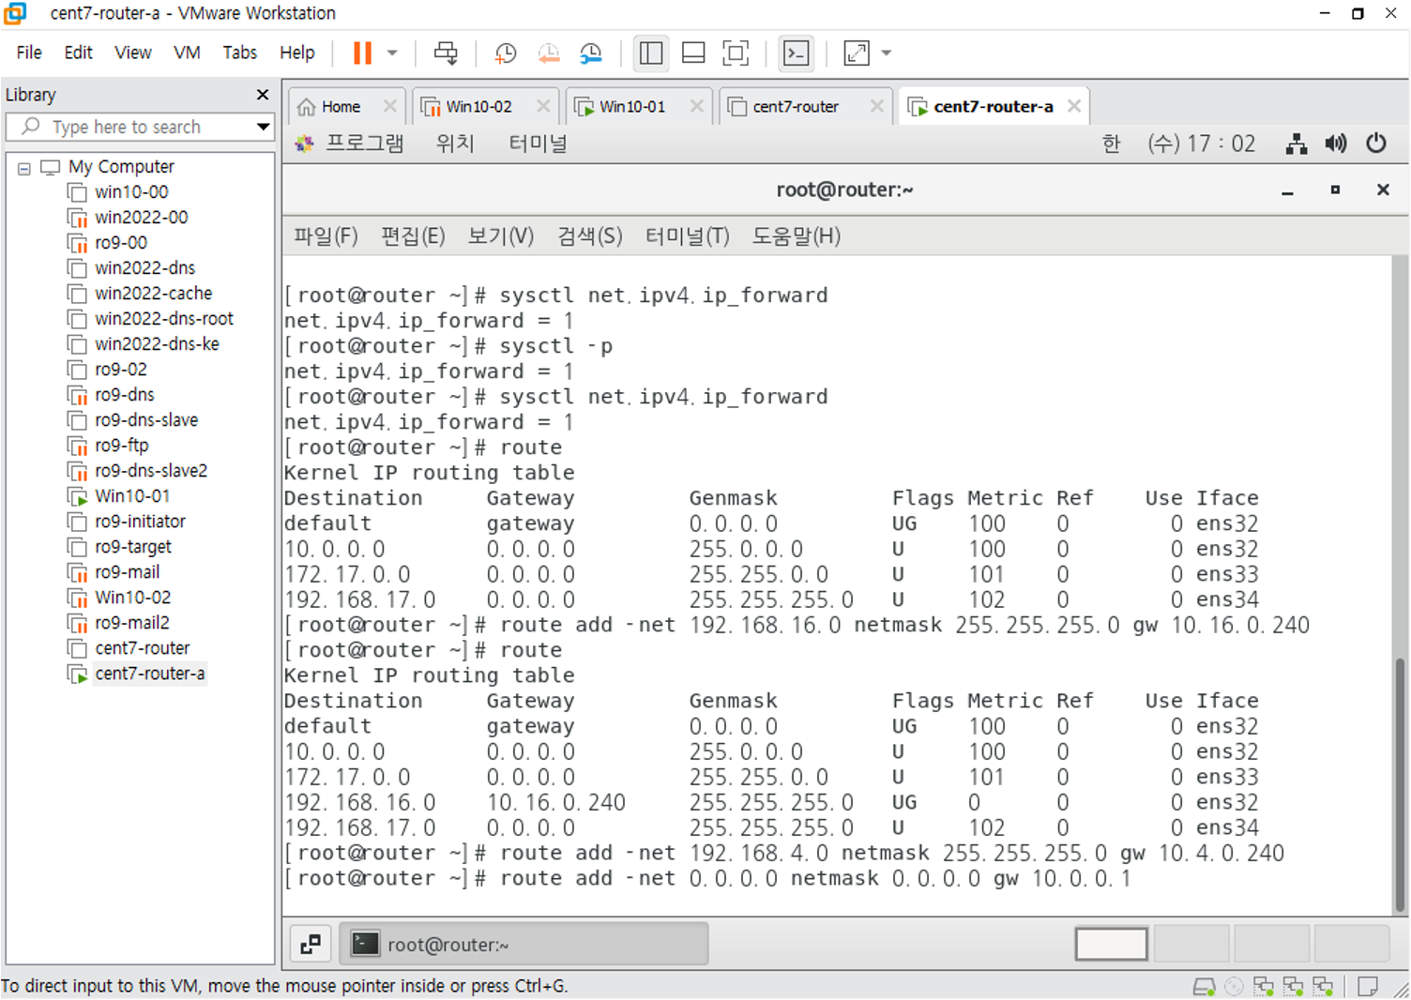Viewport: 1411px width, 1000px height.
Task: Select win2022-dns-root in the library
Action: 163,319
